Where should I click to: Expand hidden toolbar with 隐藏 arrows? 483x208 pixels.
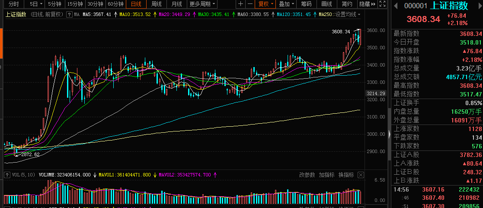click(x=368, y=4)
